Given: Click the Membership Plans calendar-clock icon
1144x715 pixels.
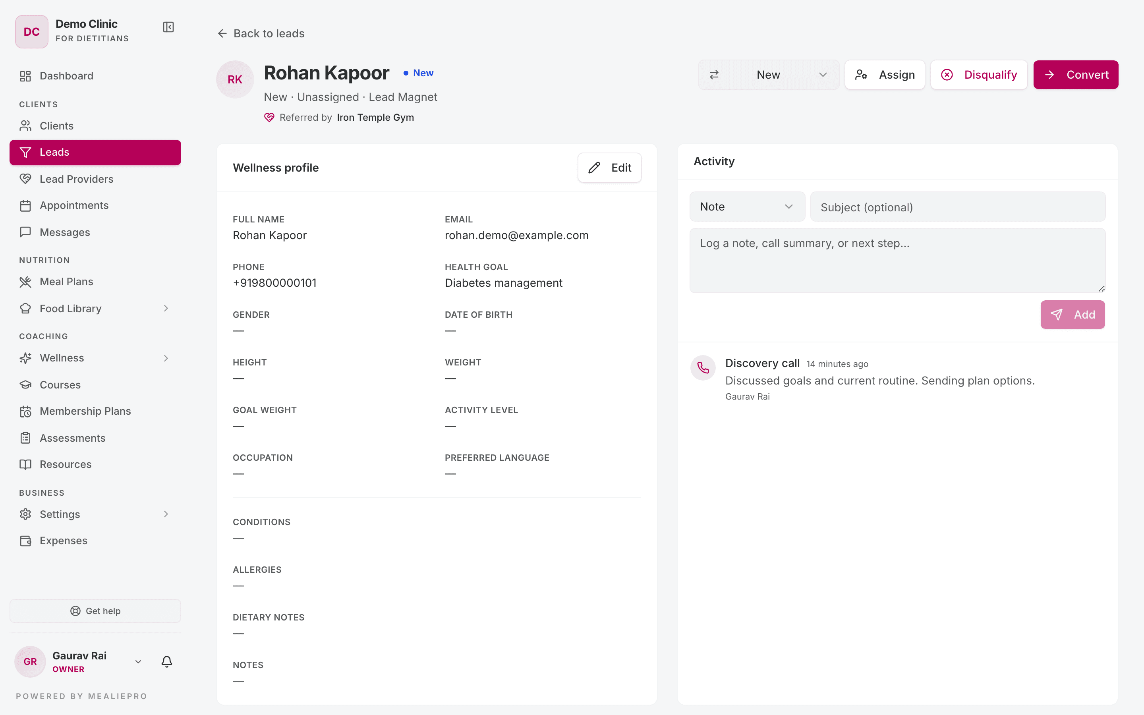Looking at the screenshot, I should [x=25, y=412].
